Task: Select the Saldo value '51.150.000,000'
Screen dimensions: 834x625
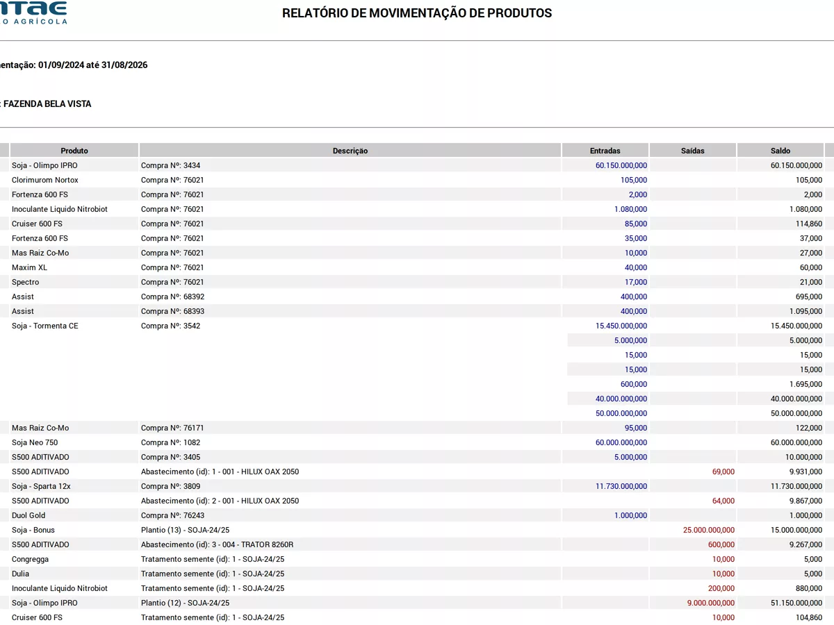Action: (x=797, y=603)
